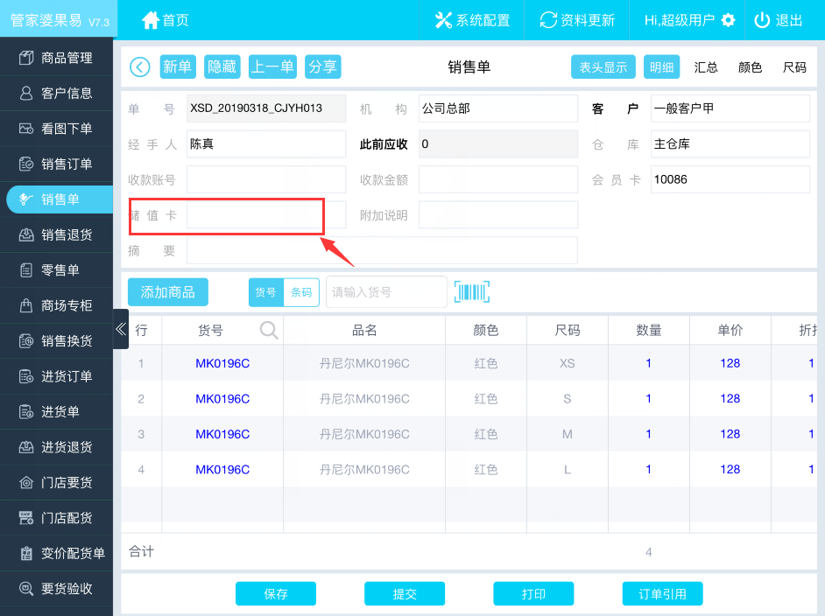
Task: Click MK0196C in row 4
Action: pyautogui.click(x=222, y=469)
